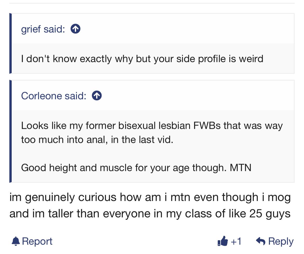The width and height of the screenshot is (304, 254).
Task: Click the blue left bar of Corleone's quote
Action: (10, 131)
